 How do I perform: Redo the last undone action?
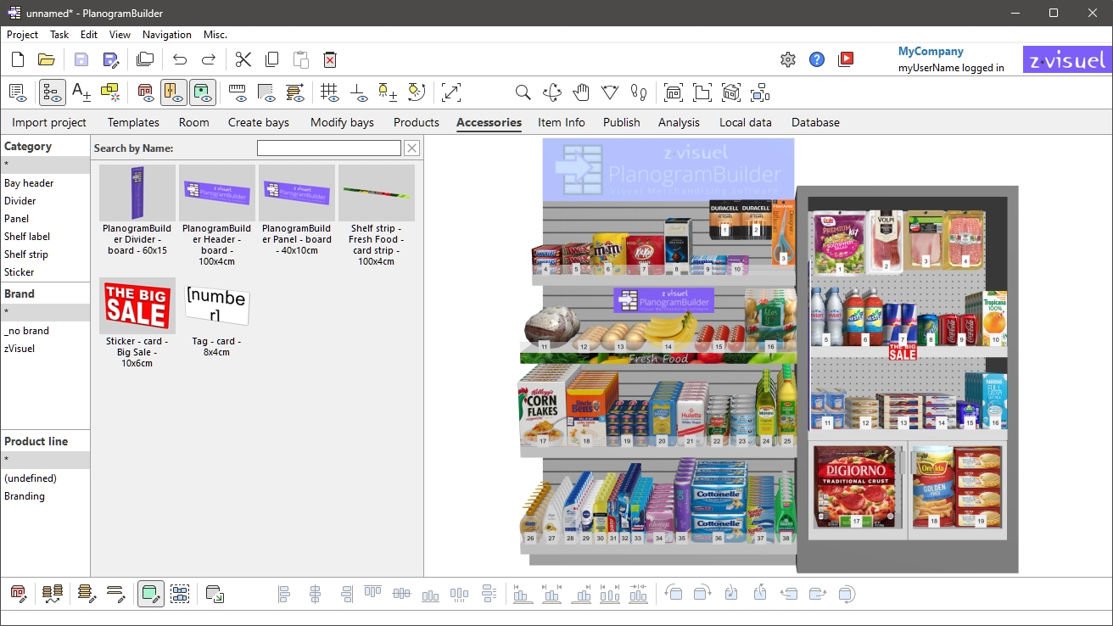pyautogui.click(x=209, y=59)
